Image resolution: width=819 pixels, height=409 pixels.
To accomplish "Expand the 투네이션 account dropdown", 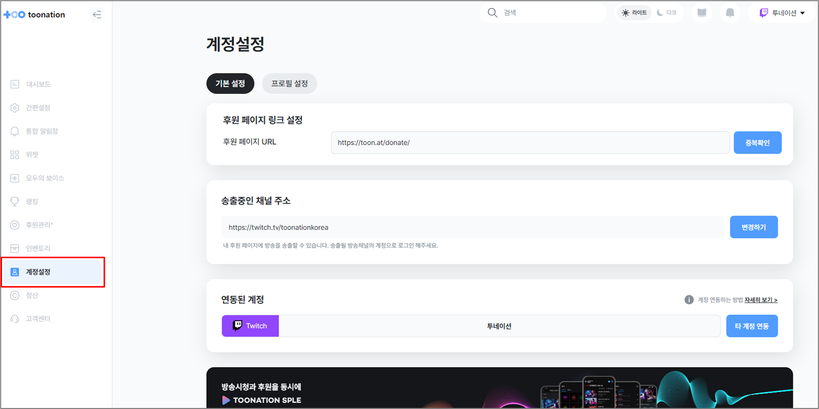I will [782, 13].
